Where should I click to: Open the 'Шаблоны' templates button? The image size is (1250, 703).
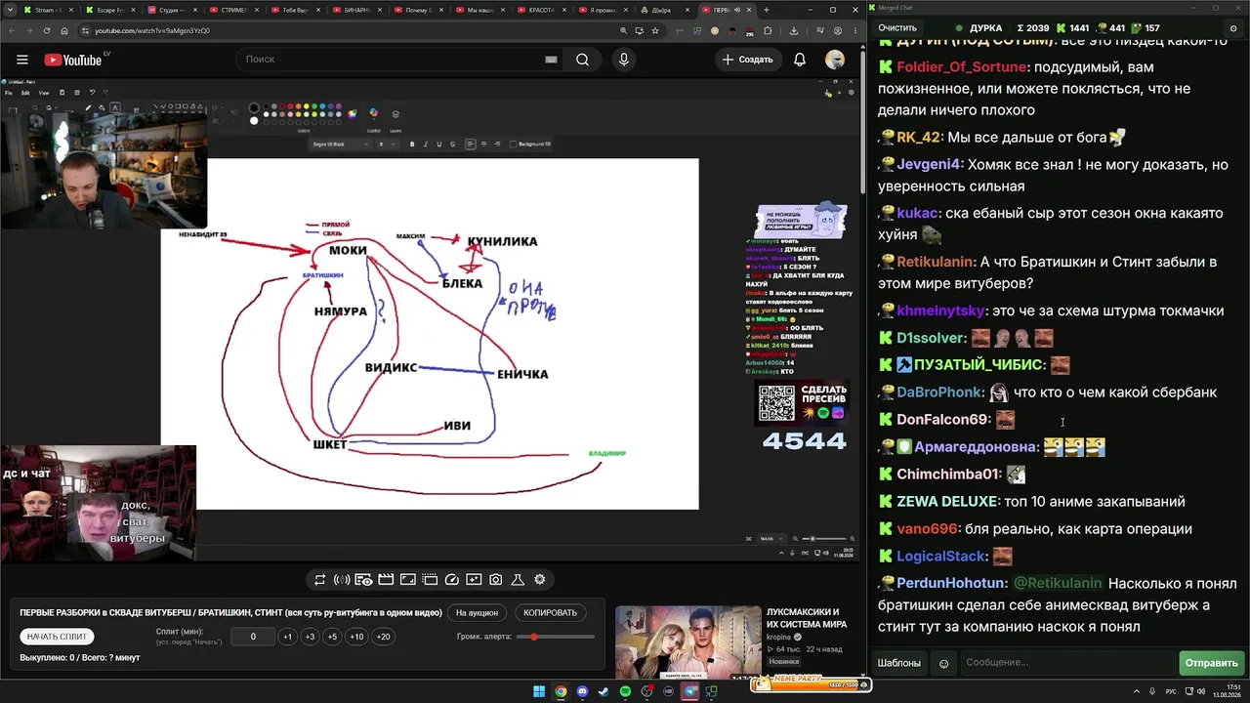tap(898, 663)
